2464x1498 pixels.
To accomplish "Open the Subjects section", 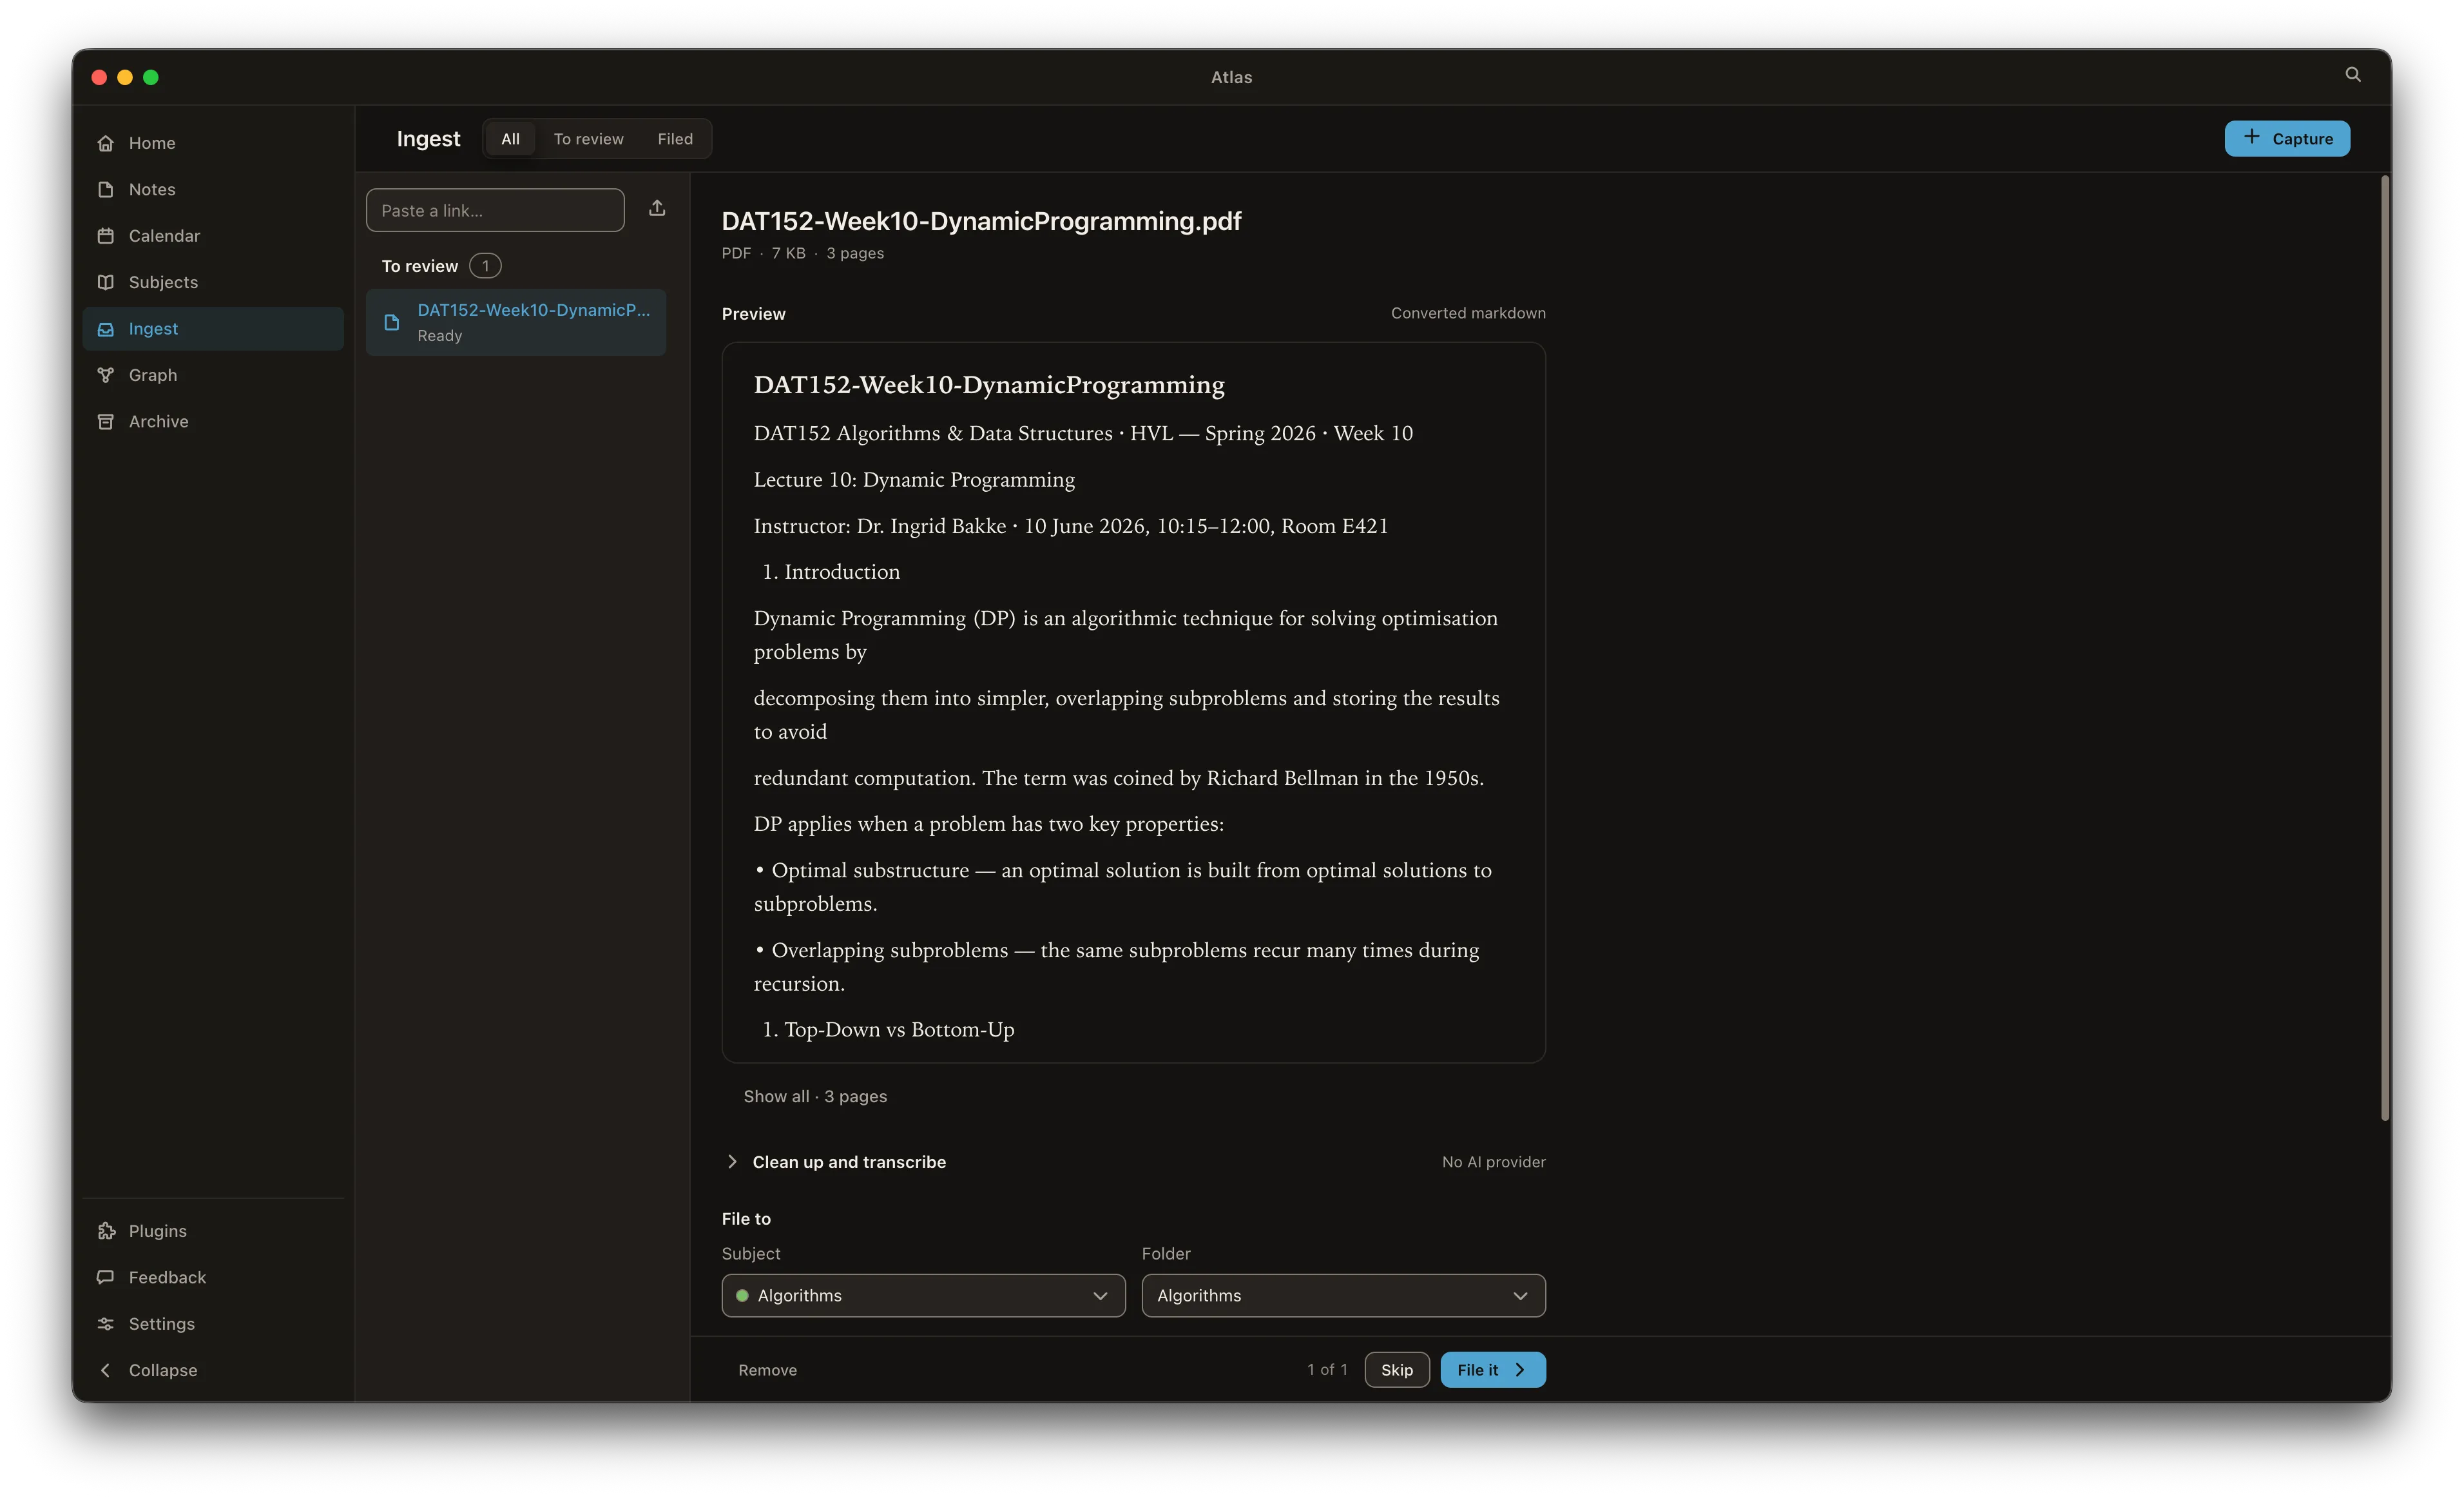I will click(x=213, y=282).
